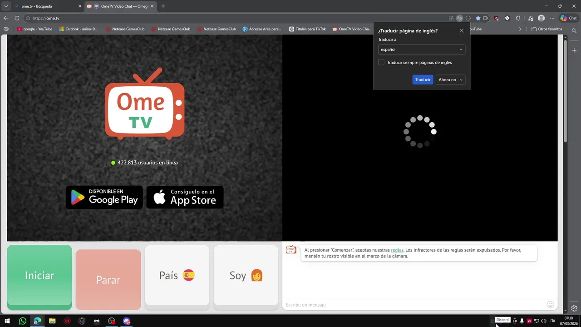Open the black-and-white tag extension icon

click(x=507, y=18)
